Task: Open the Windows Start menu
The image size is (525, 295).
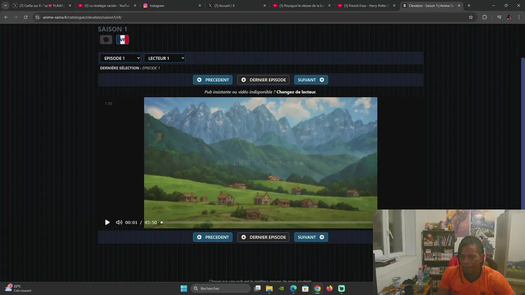Action: pyautogui.click(x=184, y=288)
